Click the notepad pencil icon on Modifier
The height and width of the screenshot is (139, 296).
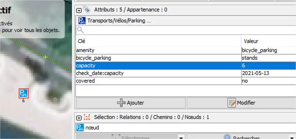coord(232,103)
